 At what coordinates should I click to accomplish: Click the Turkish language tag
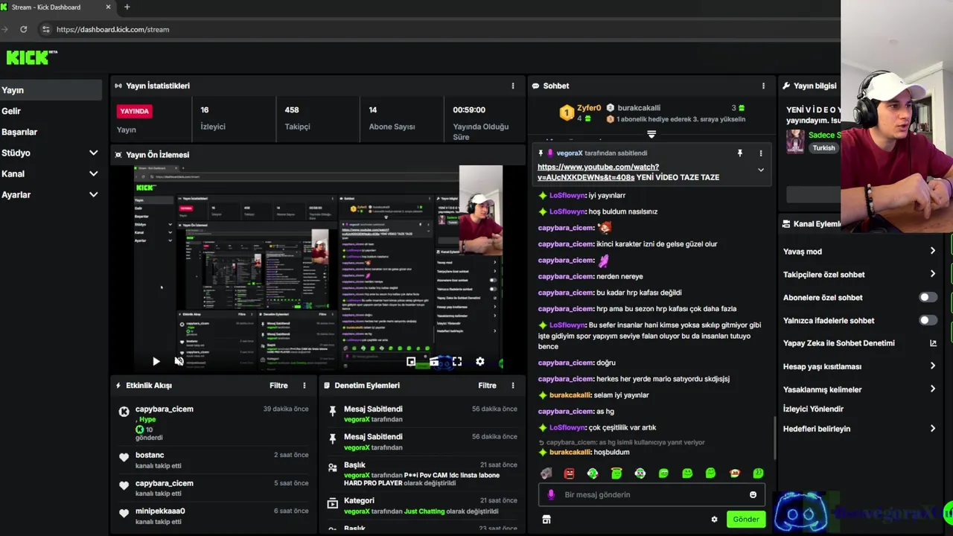[823, 147]
